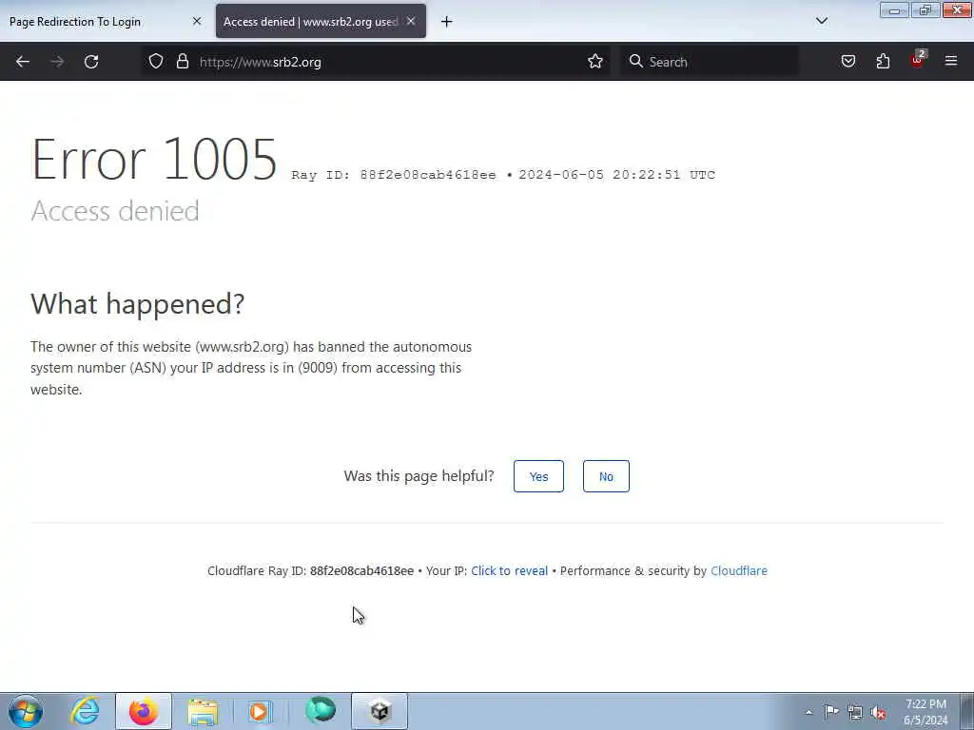Restore down the Firefox window
974x730 pixels.
click(x=925, y=10)
